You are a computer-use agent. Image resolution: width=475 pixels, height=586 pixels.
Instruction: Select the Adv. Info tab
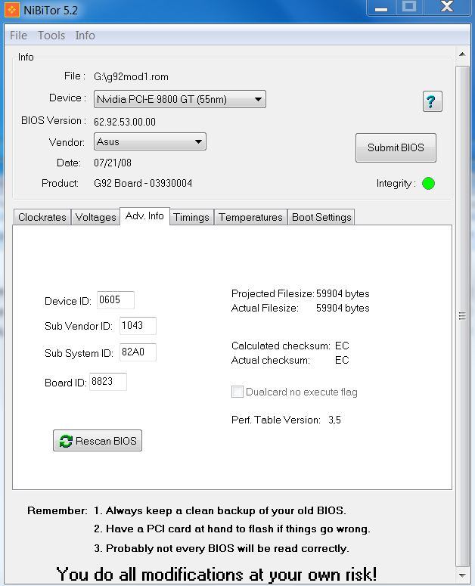coord(144,216)
